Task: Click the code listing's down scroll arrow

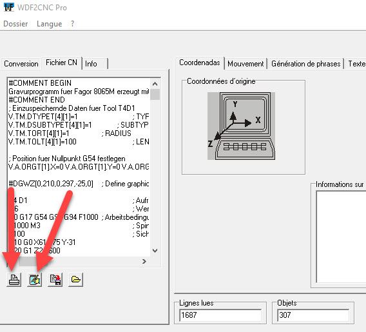Action: point(155,251)
